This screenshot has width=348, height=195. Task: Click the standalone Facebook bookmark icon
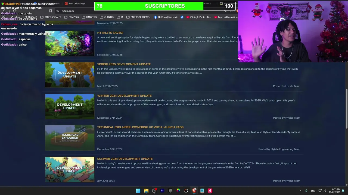tap(182, 17)
